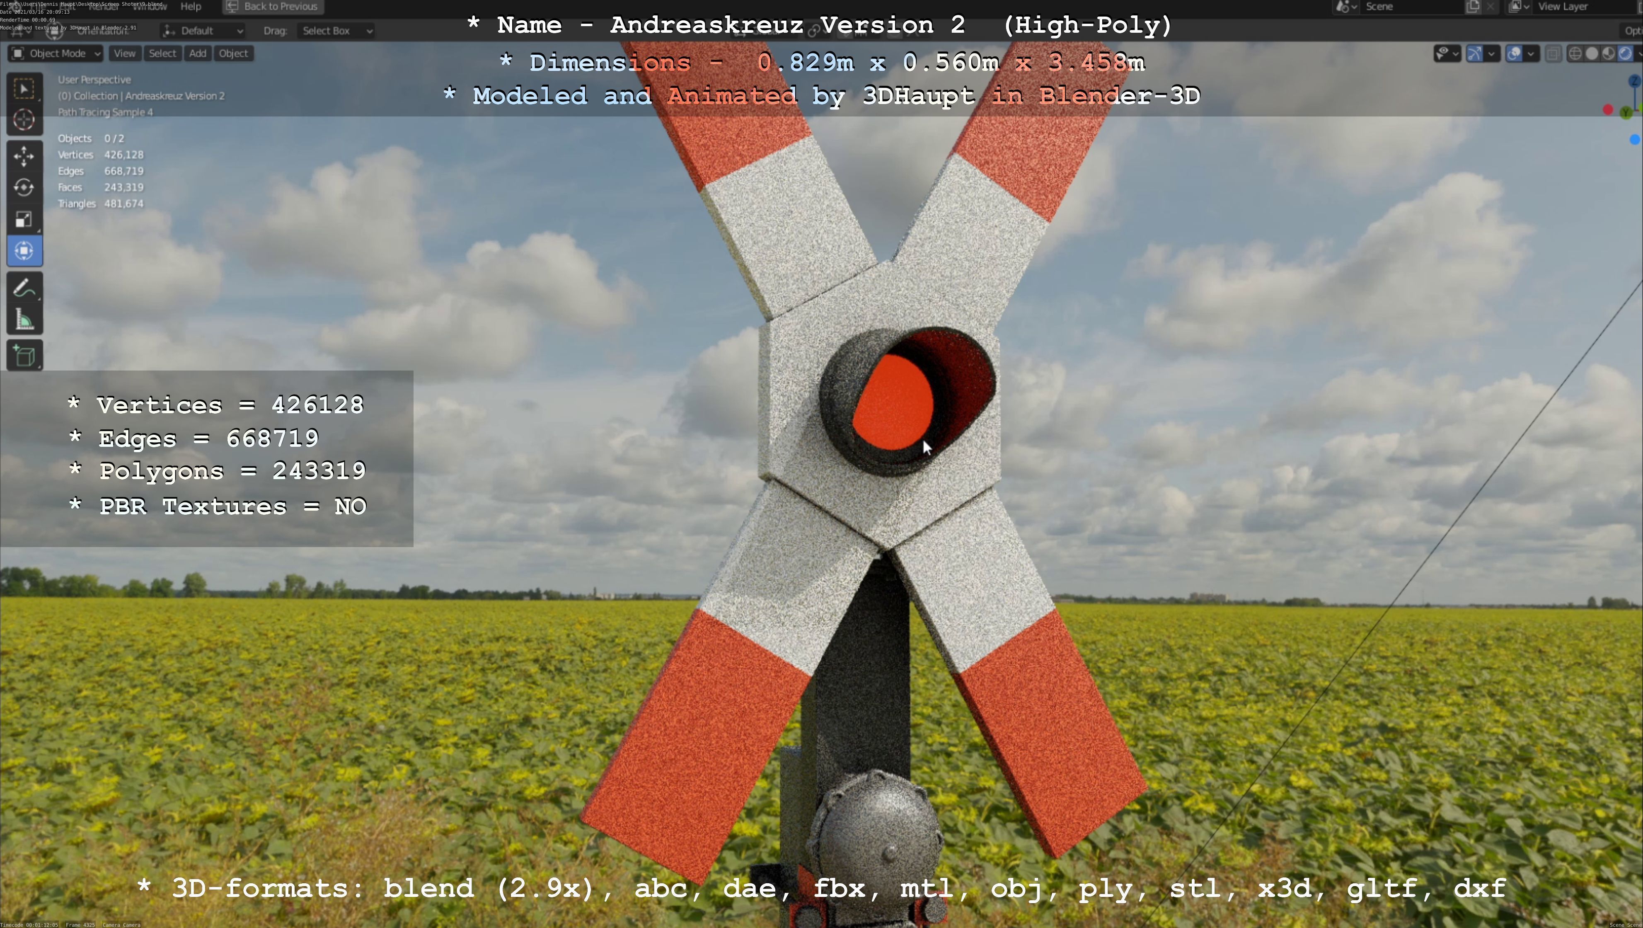Expand the overlays options arrow

point(1531,53)
